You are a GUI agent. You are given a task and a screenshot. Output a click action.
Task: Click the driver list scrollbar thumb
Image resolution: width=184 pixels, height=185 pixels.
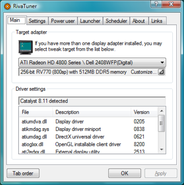point(162,123)
